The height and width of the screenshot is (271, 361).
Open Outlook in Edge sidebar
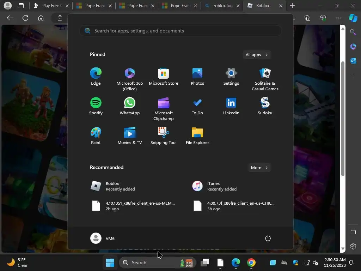pos(353,61)
